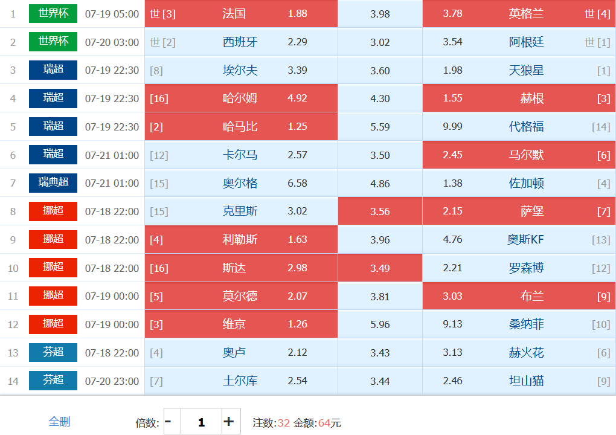
Task: Click the red 挪超 tag in row 8
Action: (x=53, y=211)
